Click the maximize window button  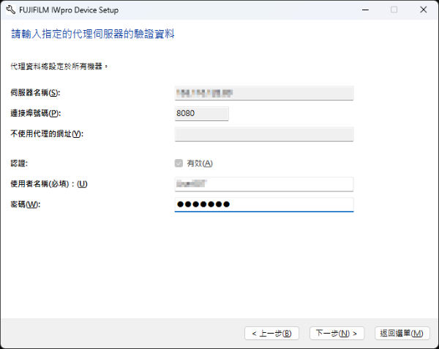point(394,10)
